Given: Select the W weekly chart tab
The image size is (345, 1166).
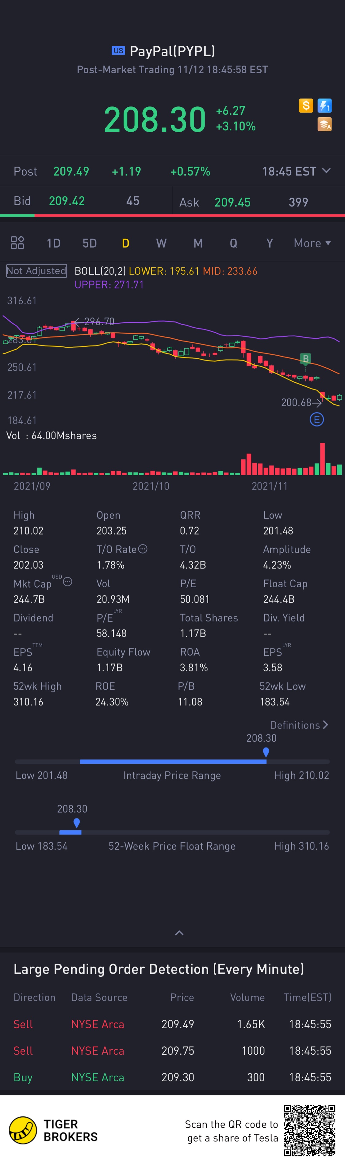Looking at the screenshot, I should pos(161,243).
